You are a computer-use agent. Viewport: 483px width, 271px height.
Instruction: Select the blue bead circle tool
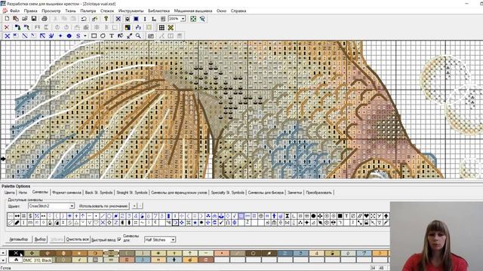[69, 36]
